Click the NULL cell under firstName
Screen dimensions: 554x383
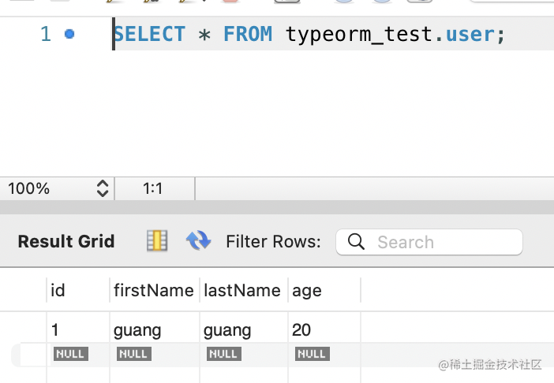pyautogui.click(x=133, y=354)
